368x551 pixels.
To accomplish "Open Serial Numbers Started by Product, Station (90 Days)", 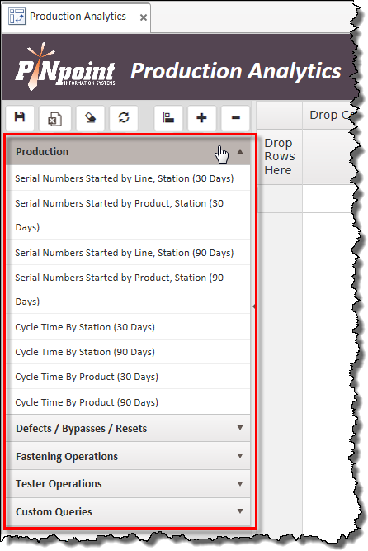I will click(x=128, y=290).
